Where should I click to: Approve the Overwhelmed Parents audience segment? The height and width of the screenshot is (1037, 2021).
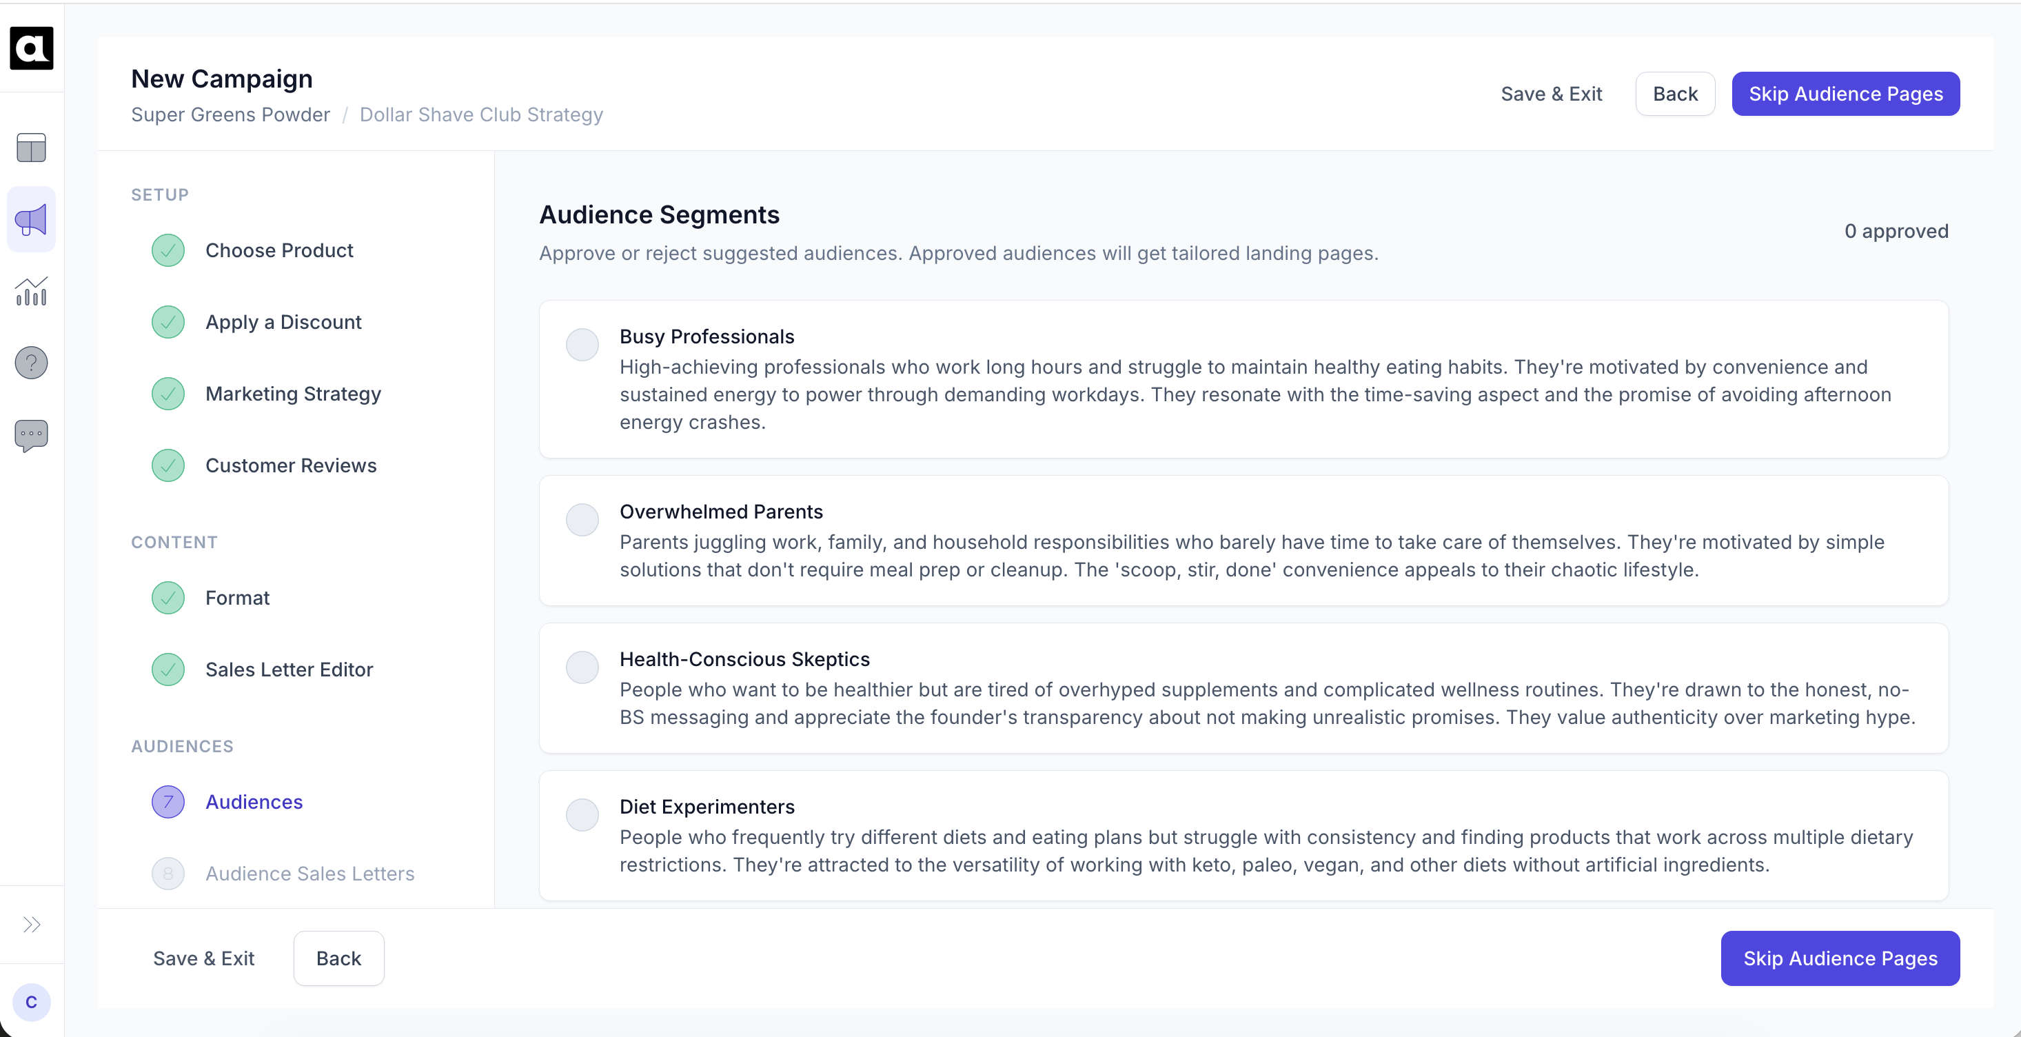tap(582, 520)
